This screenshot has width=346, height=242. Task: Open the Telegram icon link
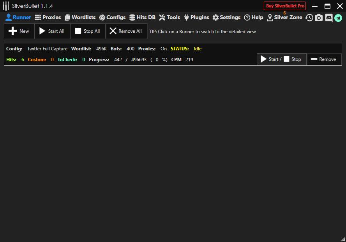tap(338, 18)
